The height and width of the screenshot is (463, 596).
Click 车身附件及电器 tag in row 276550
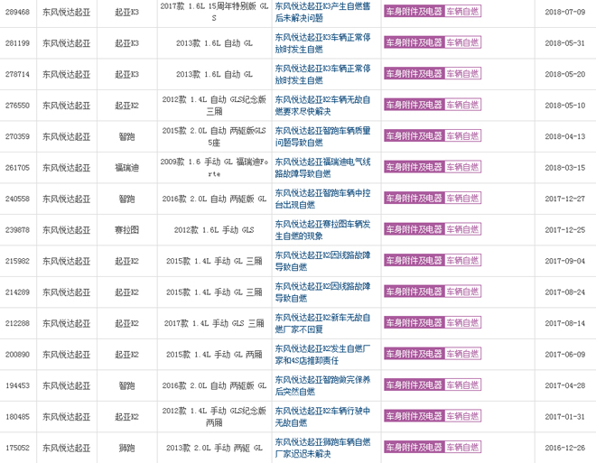pyautogui.click(x=414, y=105)
